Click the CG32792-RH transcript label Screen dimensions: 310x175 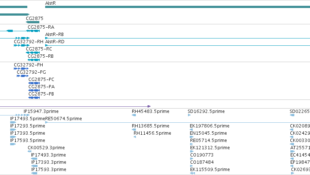click(x=28, y=42)
